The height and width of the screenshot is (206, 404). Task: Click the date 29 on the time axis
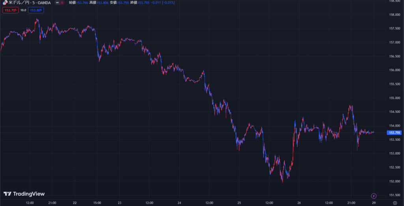(374, 203)
